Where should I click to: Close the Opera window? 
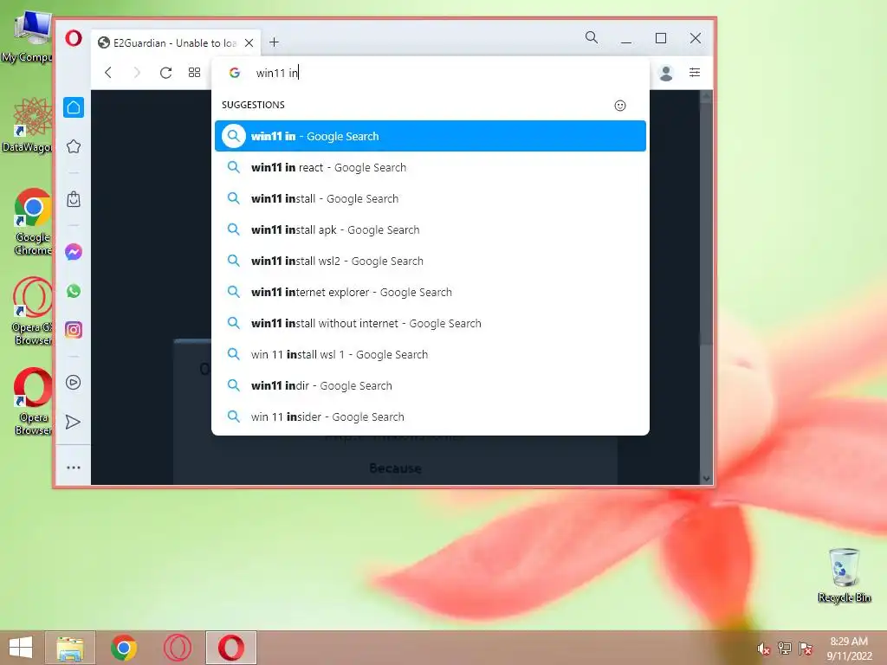pos(696,38)
